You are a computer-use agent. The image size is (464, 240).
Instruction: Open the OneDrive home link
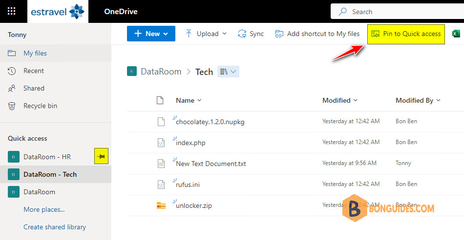[121, 12]
